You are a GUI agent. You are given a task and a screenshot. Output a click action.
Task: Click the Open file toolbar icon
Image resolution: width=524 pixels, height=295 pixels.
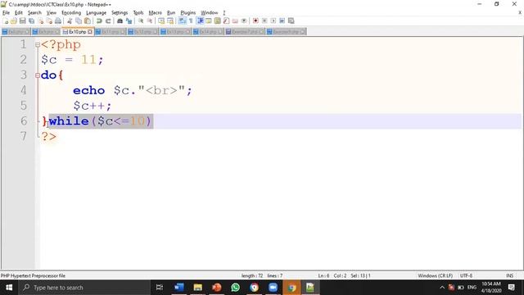[x=14, y=20]
